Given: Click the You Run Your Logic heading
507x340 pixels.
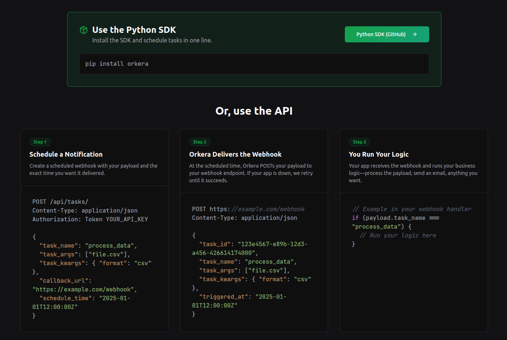Looking at the screenshot, I should pyautogui.click(x=379, y=154).
